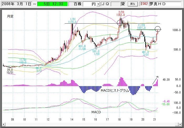Screen dimensions: 184x128
Task: Click the 49.39 histogram value
Action: point(166,80)
